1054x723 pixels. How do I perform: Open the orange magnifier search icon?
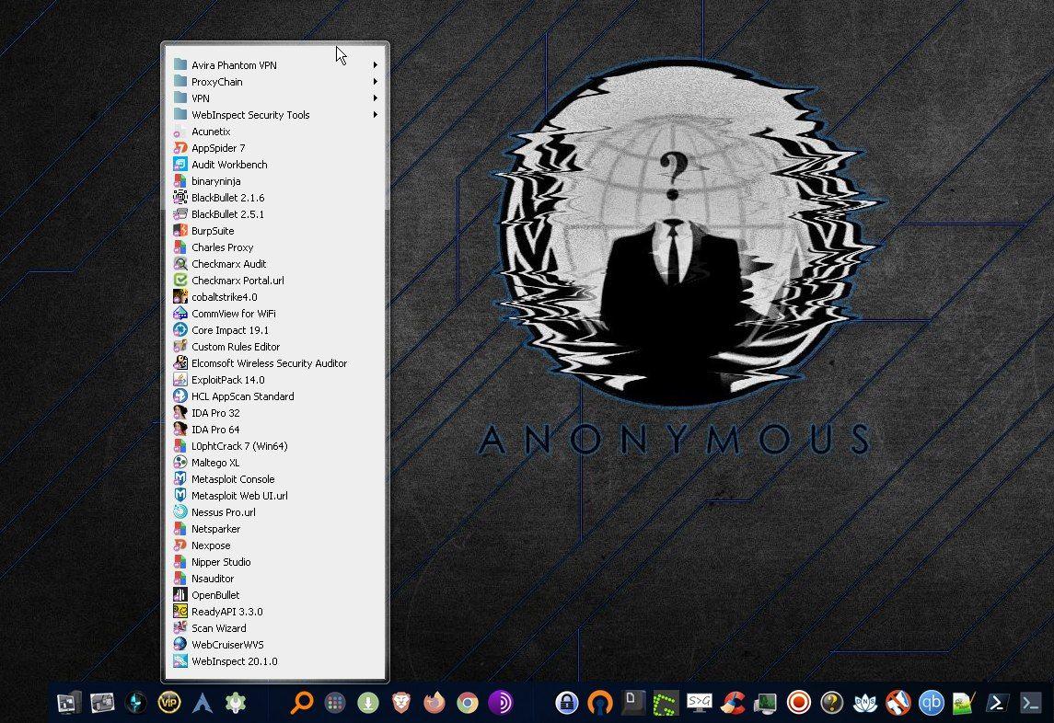301,703
